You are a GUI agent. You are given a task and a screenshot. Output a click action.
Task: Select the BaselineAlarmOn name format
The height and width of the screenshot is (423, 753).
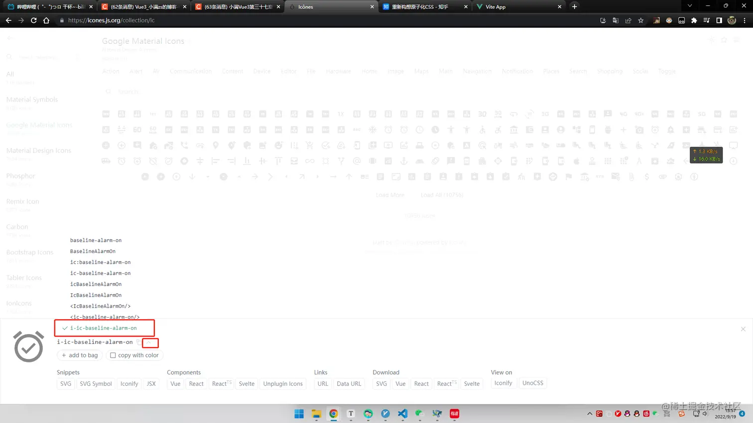[x=93, y=251]
